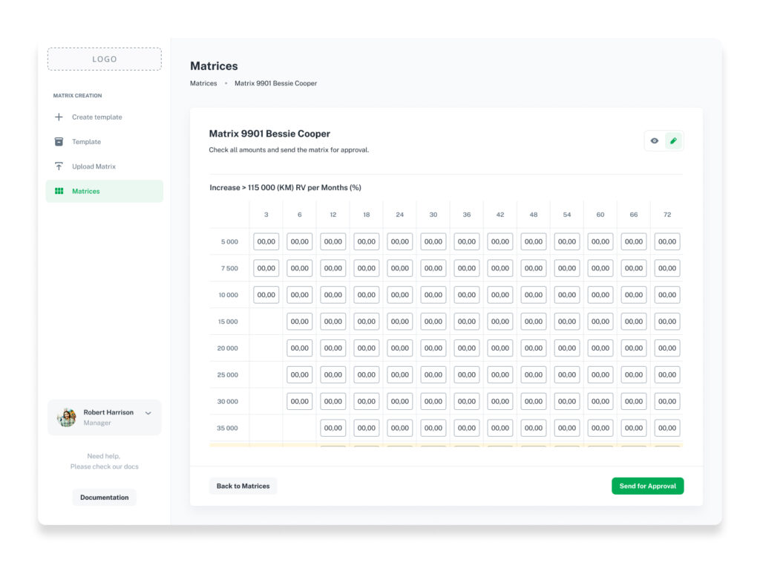
Task: Open the Documentation button
Action: (x=104, y=498)
